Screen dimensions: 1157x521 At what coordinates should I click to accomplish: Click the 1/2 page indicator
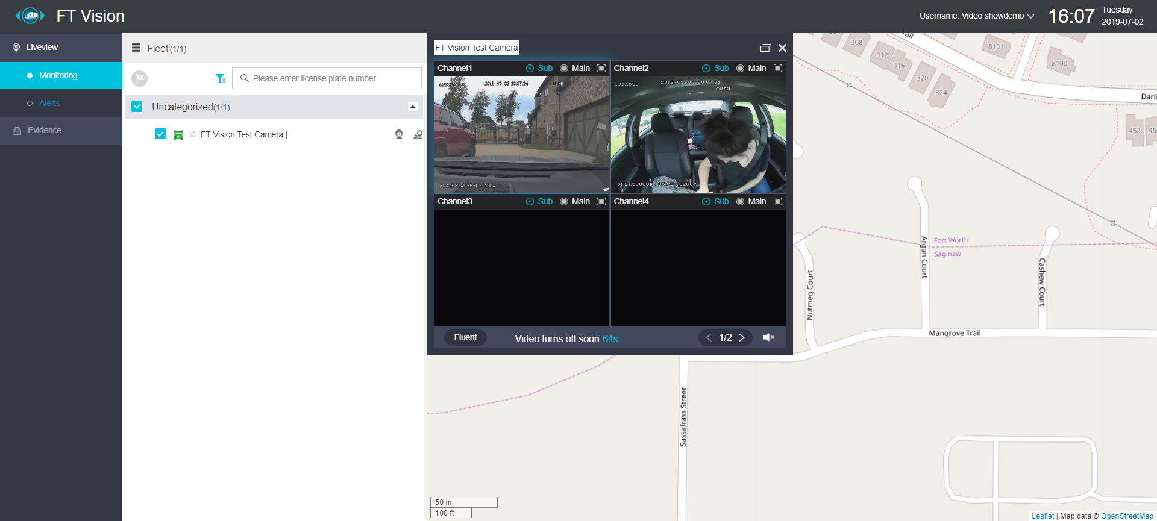point(726,337)
